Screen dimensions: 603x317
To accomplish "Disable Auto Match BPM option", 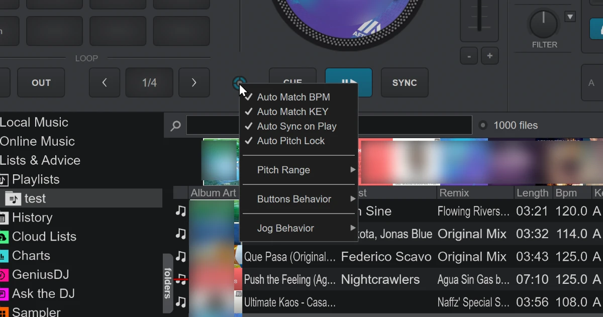I will pyautogui.click(x=293, y=97).
